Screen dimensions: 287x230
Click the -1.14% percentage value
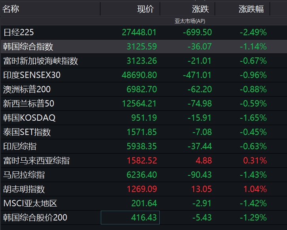coord(253,47)
